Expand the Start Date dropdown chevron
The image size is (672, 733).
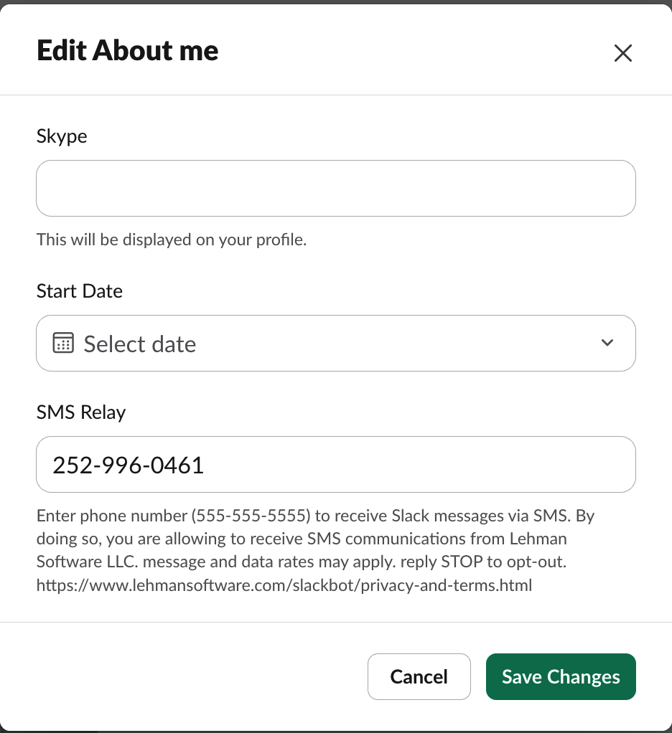[x=607, y=343]
